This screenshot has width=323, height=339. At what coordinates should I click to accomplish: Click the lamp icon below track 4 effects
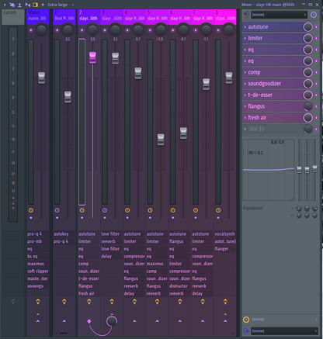pyautogui.click(x=134, y=302)
